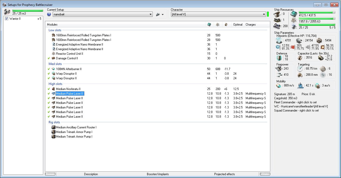Screen dimensions: 341x178
Task: Click the max locked targets icon showing 6
Action: click(x=323, y=69)
